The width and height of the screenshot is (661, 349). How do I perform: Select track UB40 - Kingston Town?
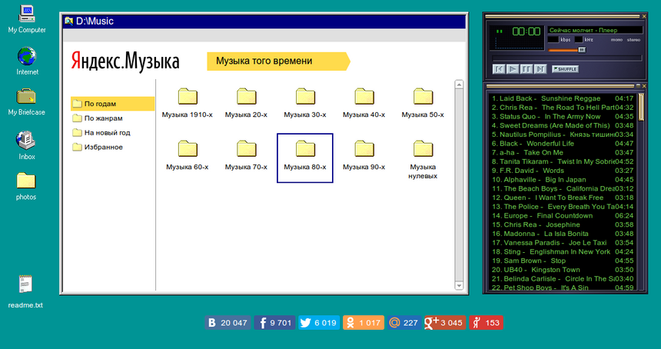[x=563, y=270]
